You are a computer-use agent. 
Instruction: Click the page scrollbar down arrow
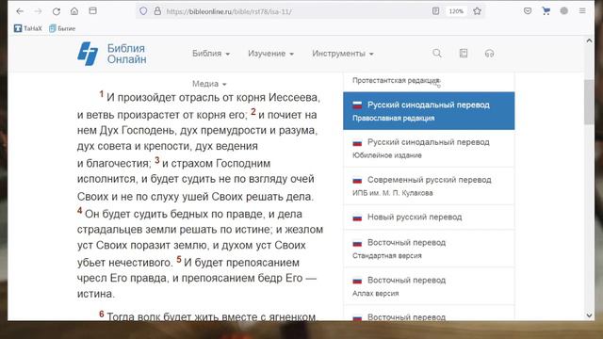pyautogui.click(x=589, y=315)
